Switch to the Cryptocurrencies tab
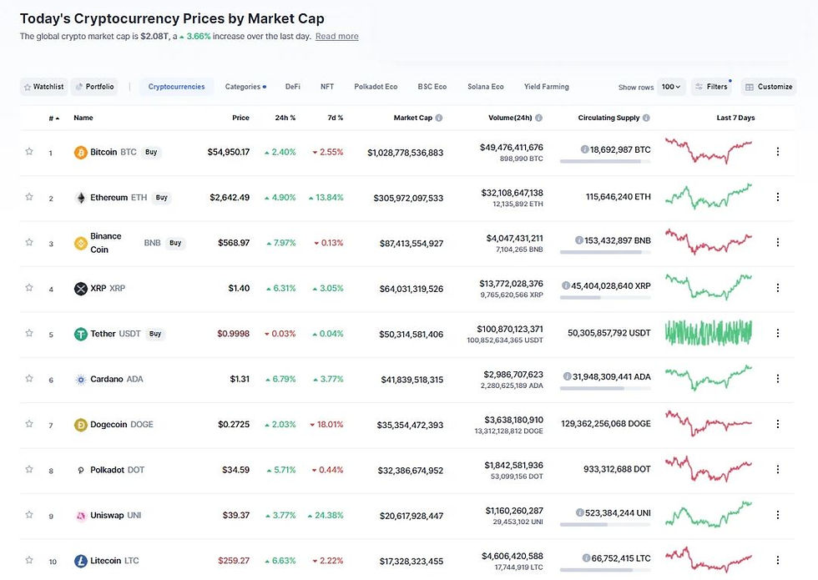Image resolution: width=818 pixels, height=580 pixels. 176,87
